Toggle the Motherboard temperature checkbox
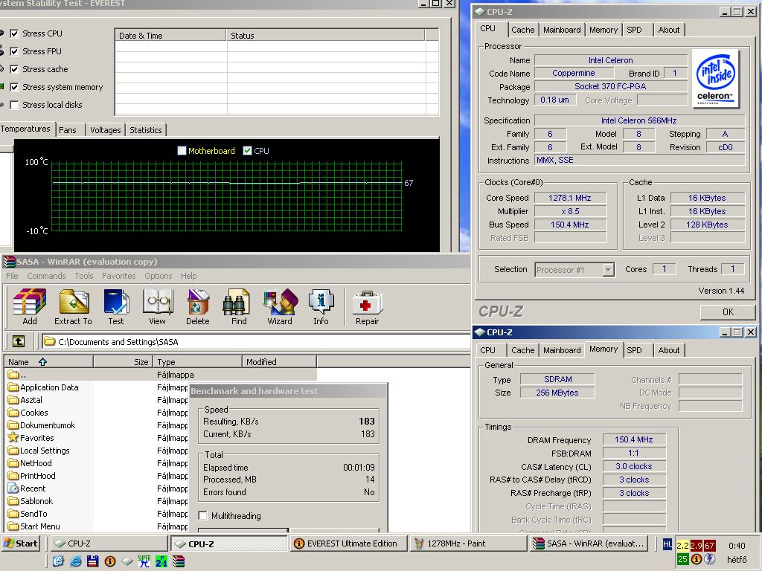 click(182, 150)
